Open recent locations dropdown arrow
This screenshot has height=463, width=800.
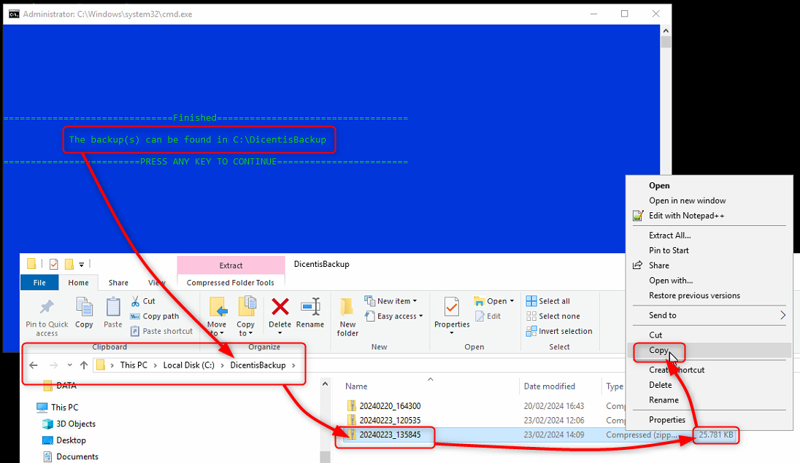pos(70,365)
